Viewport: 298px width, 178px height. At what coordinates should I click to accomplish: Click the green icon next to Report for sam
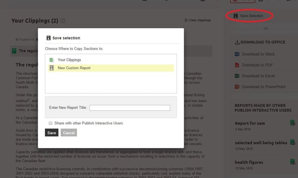[x=292, y=123]
